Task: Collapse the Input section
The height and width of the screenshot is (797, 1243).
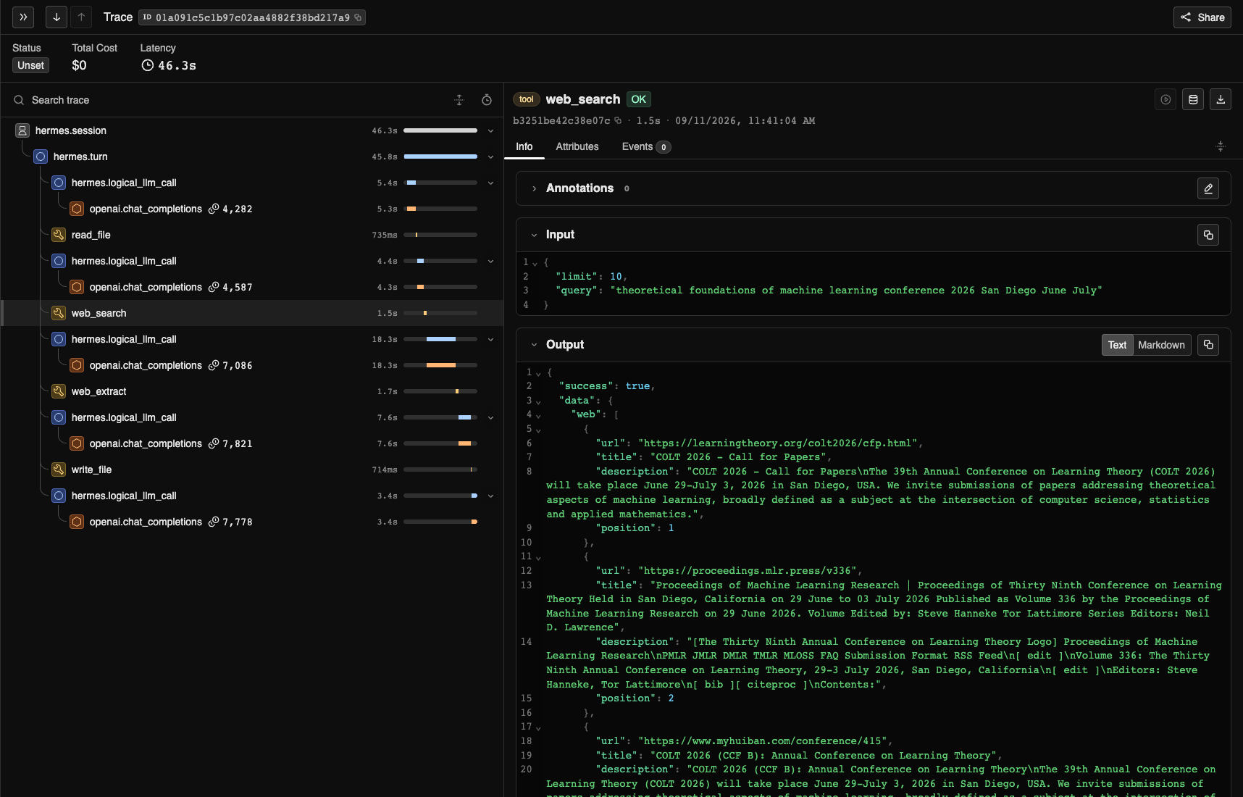Action: coord(534,235)
